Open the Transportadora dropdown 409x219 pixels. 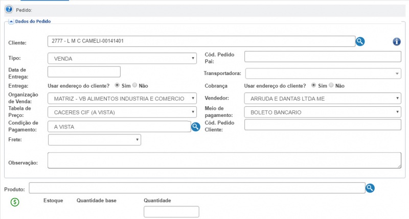[323, 74]
